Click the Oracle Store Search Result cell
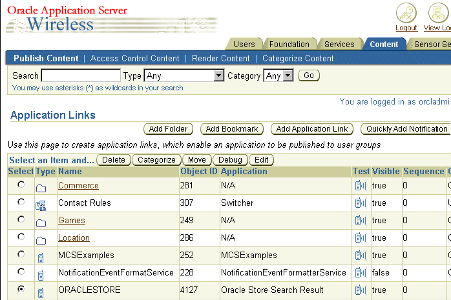This screenshot has height=300, width=451. [272, 290]
